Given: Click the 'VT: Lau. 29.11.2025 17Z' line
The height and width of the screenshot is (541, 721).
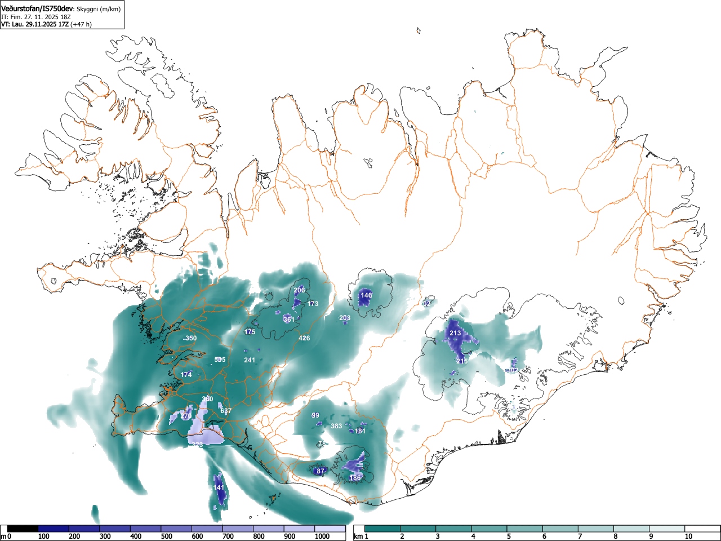Looking at the screenshot, I should click(35, 24).
